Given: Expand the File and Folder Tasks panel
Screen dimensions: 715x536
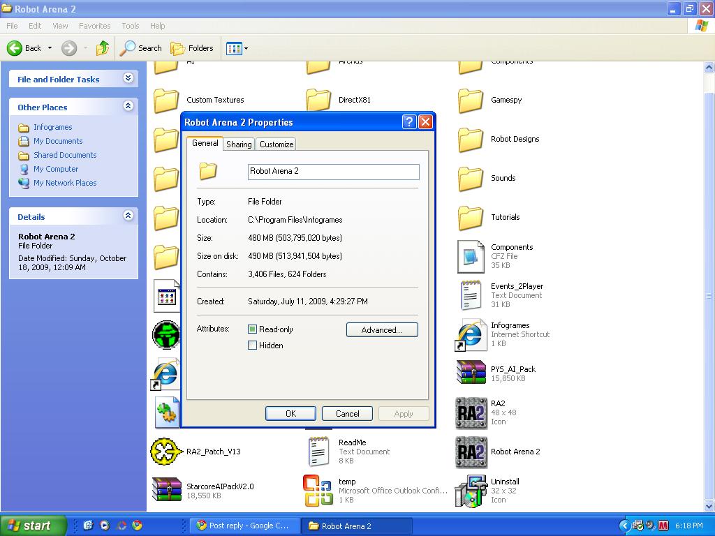Looking at the screenshot, I should pos(128,78).
